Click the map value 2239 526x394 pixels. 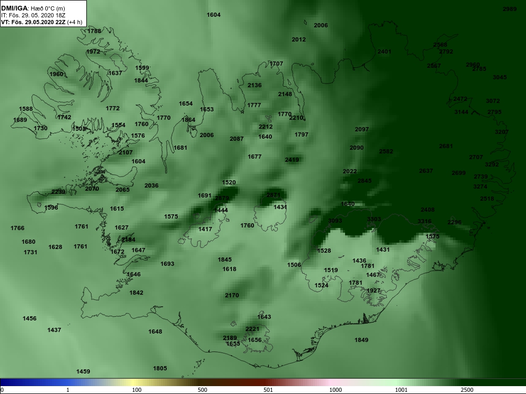pyautogui.click(x=58, y=192)
